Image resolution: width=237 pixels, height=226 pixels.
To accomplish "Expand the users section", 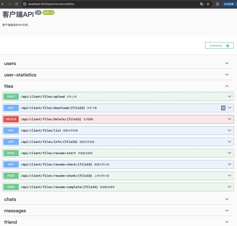I will pos(227,63).
